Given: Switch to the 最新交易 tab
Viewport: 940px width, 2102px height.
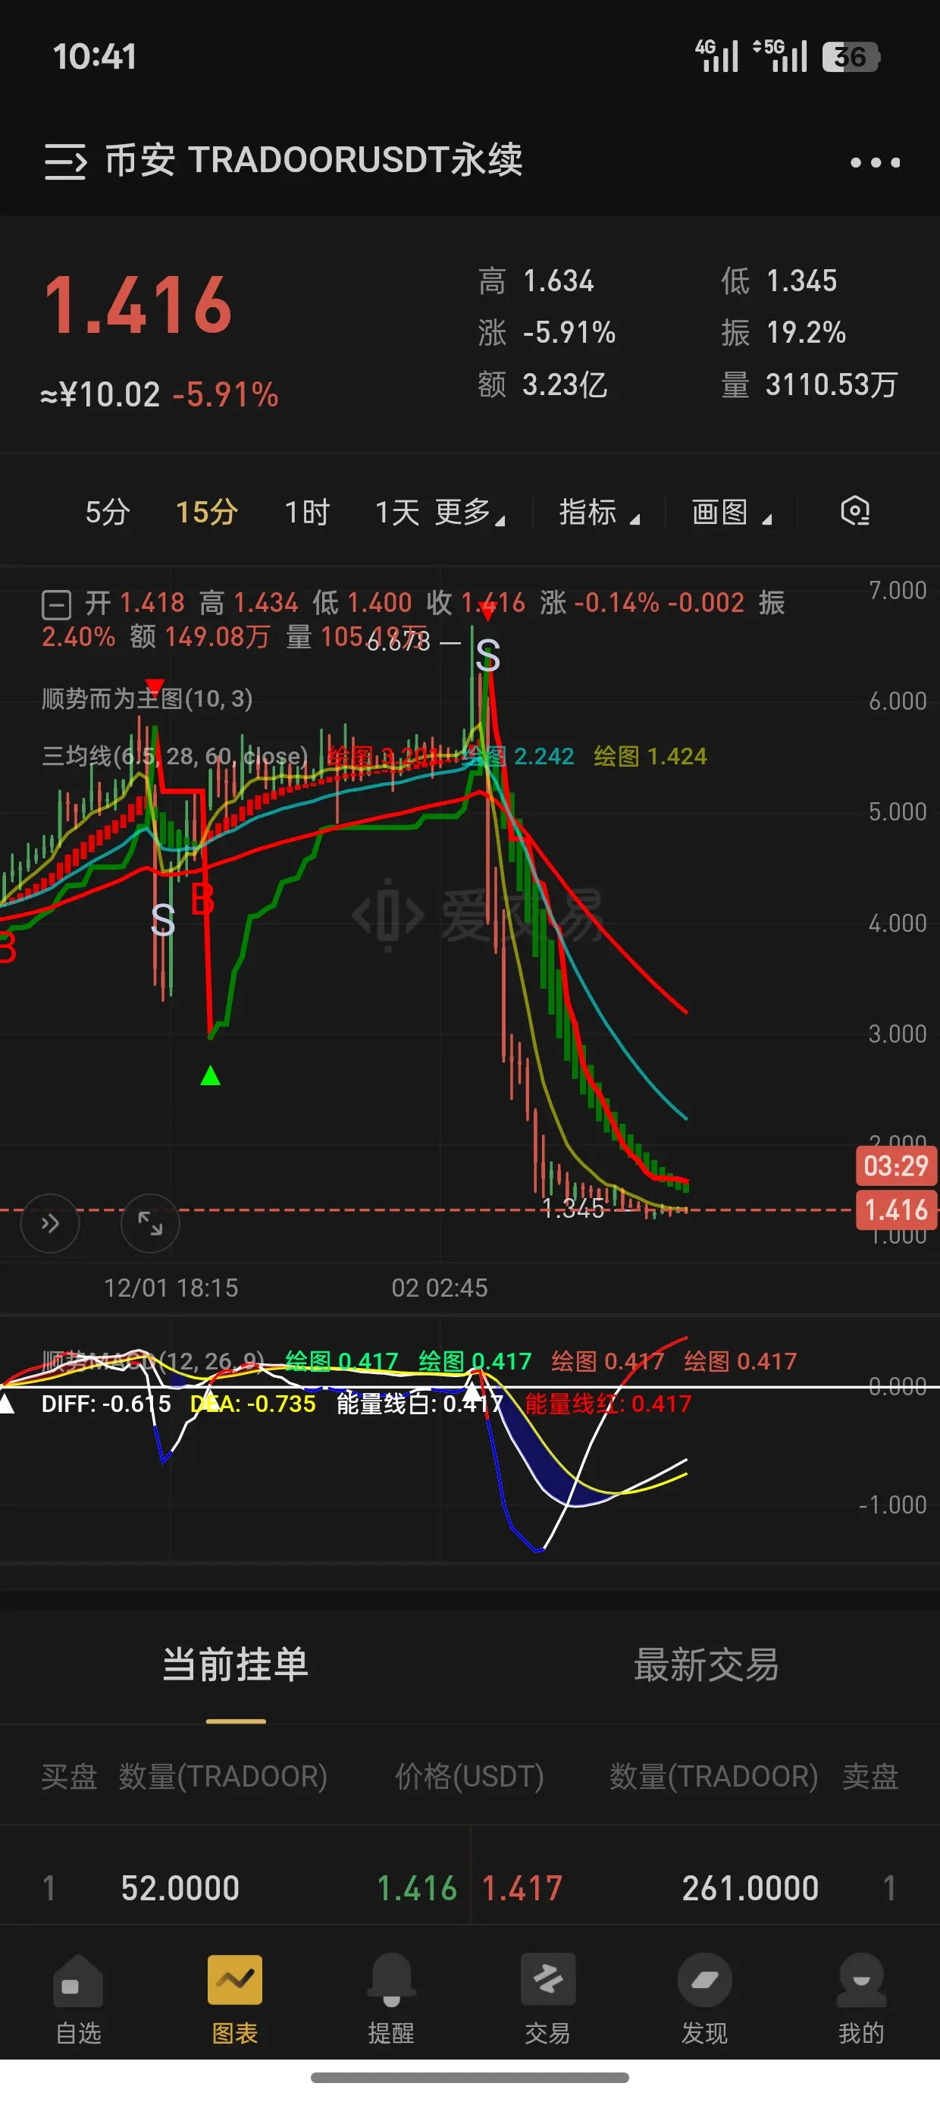Looking at the screenshot, I should tap(706, 1664).
